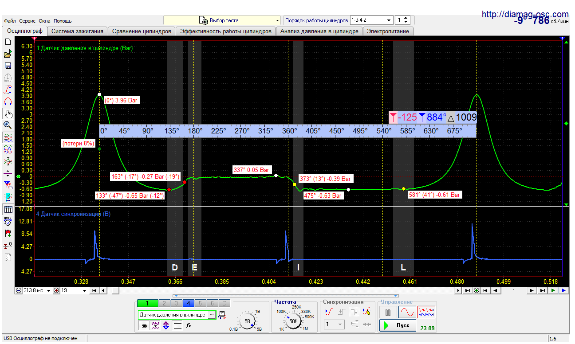
Task: Switch to Анализ давления в цилиндре tab
Action: point(319,31)
